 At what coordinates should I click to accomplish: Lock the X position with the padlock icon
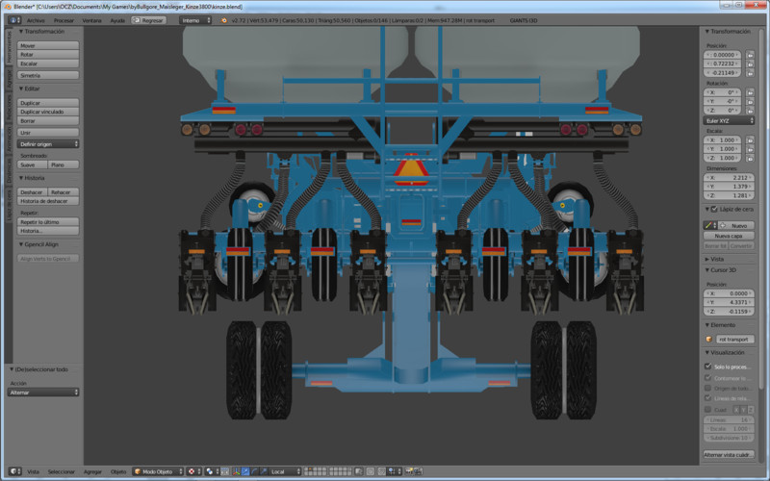point(750,55)
